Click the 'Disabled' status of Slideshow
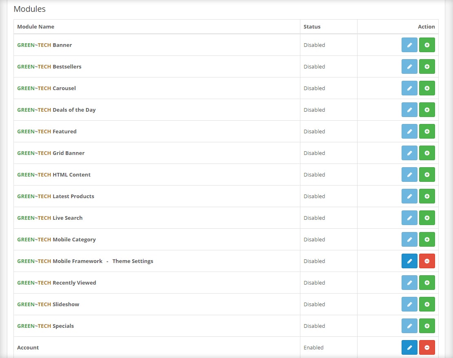The width and height of the screenshot is (453, 358). pos(314,304)
